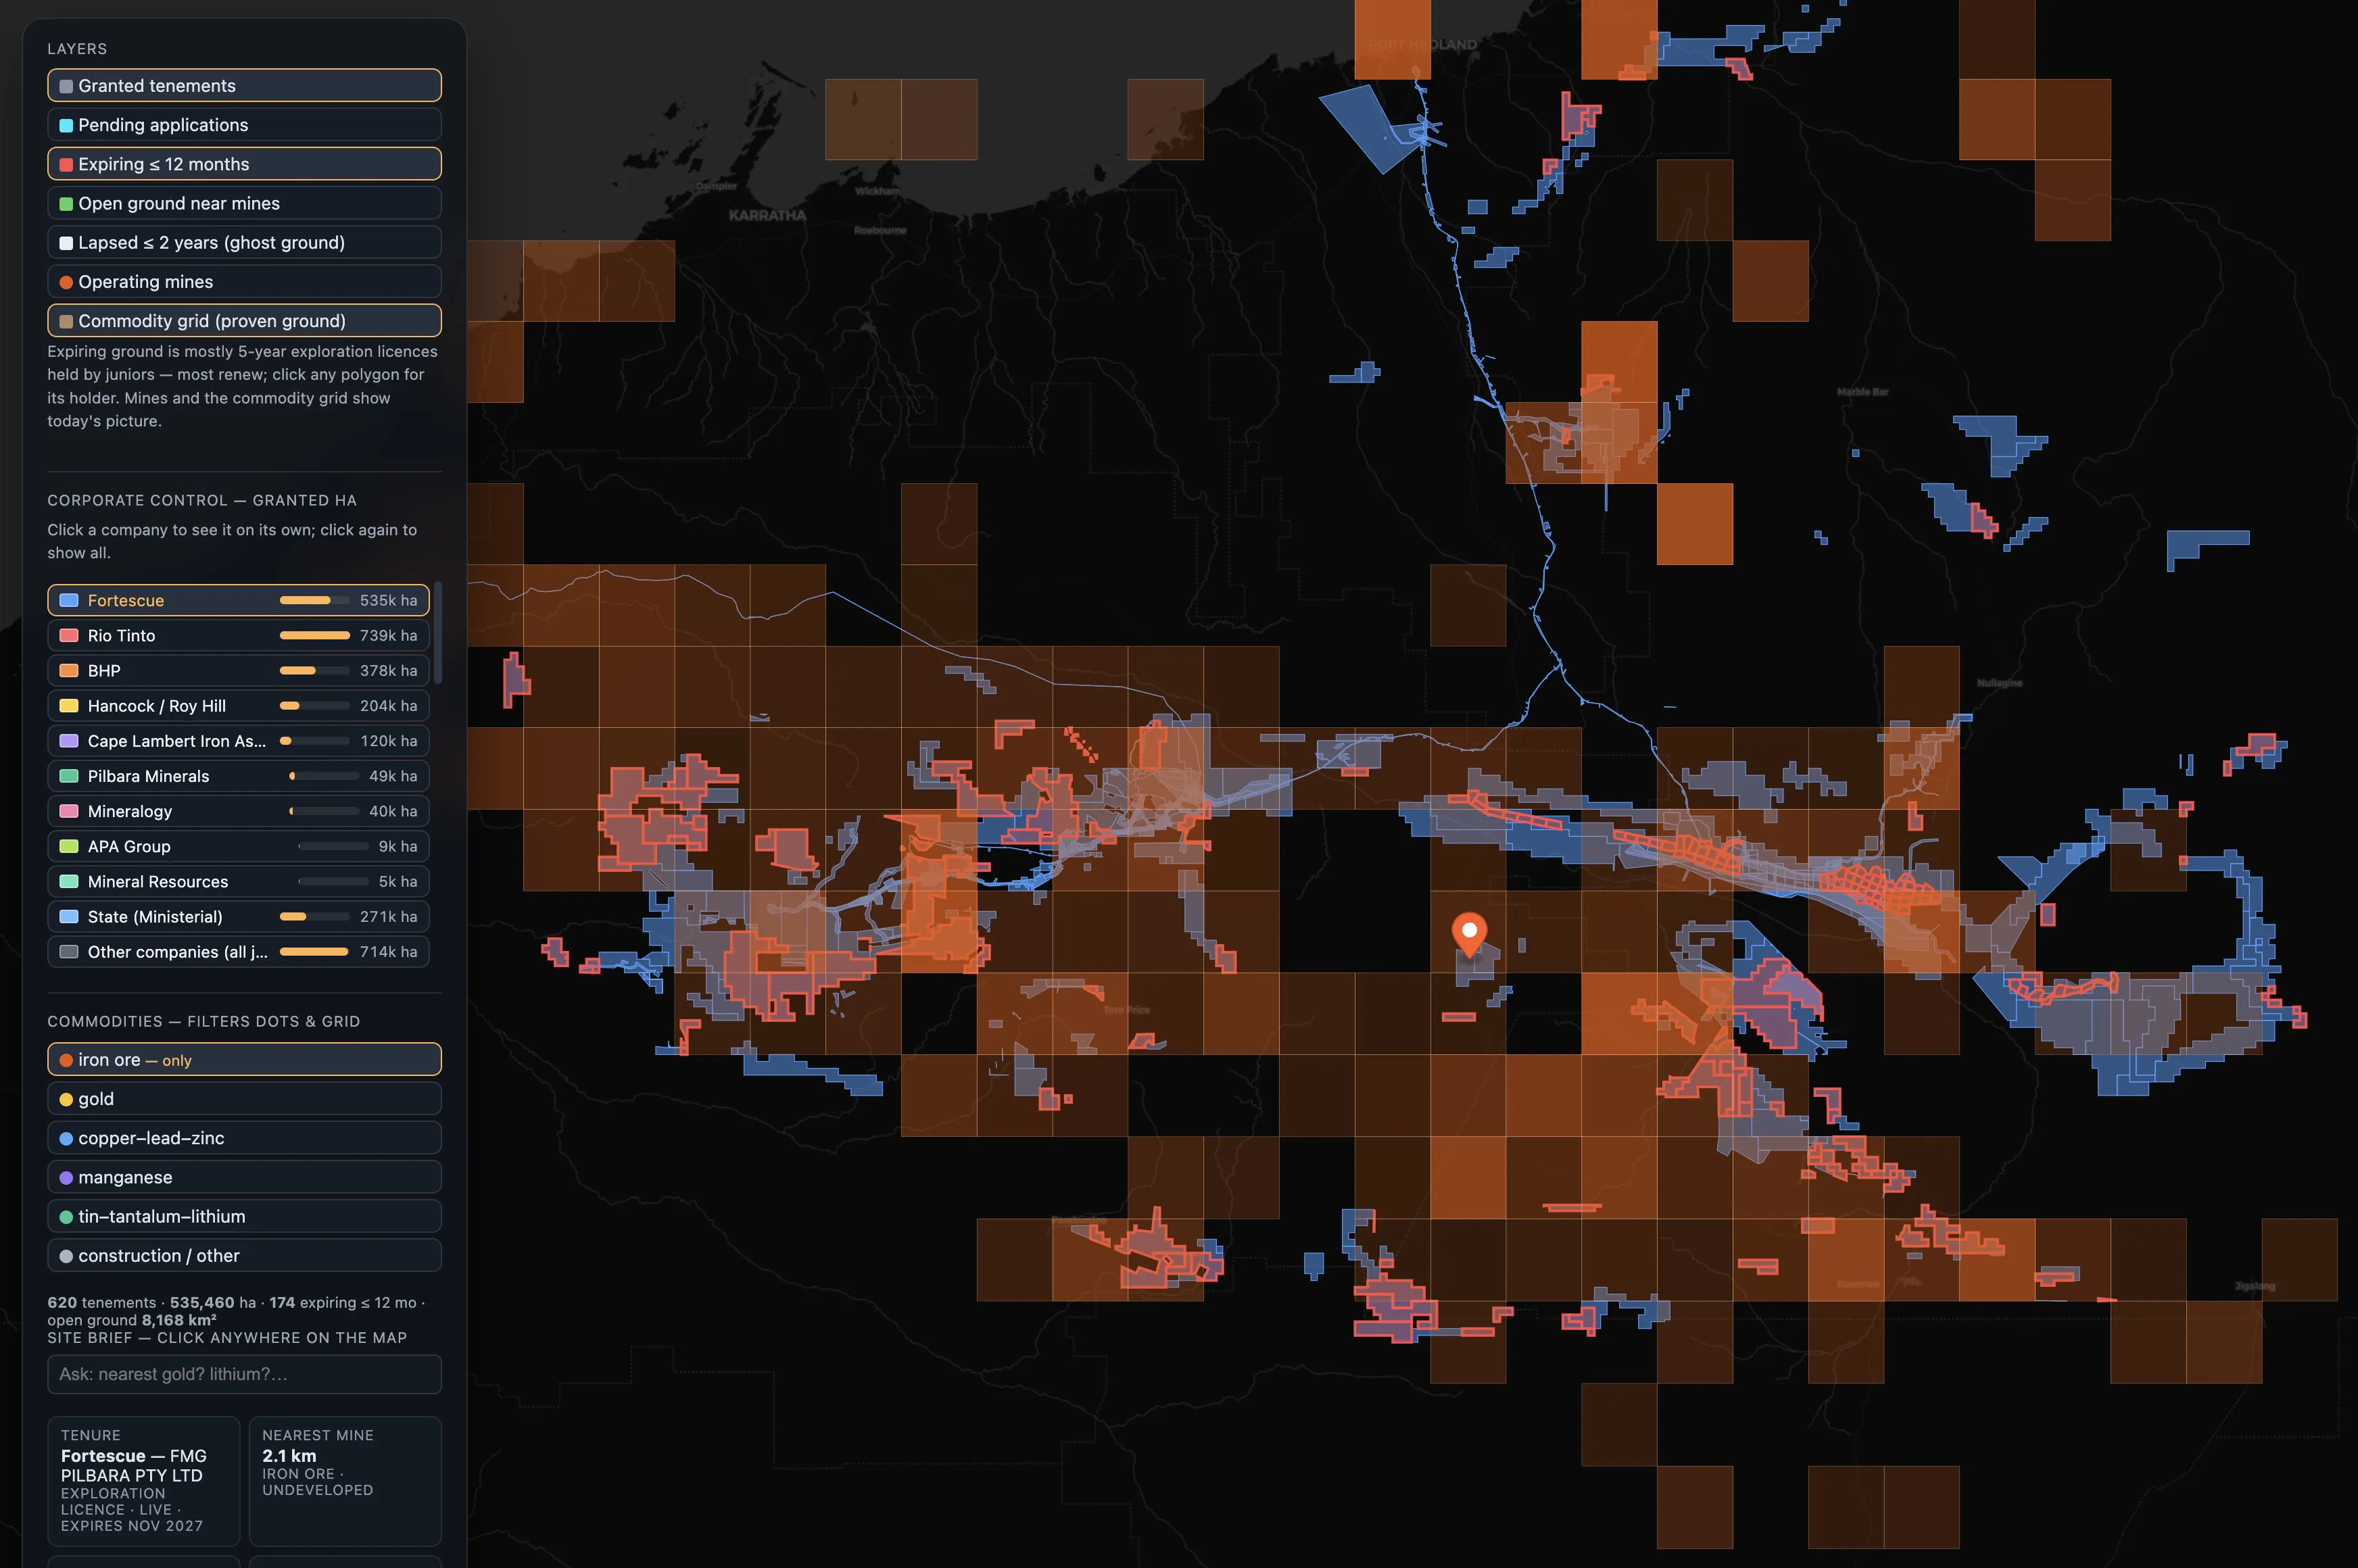This screenshot has height=1568, width=2358.
Task: Choose Other companies row
Action: click(x=238, y=952)
